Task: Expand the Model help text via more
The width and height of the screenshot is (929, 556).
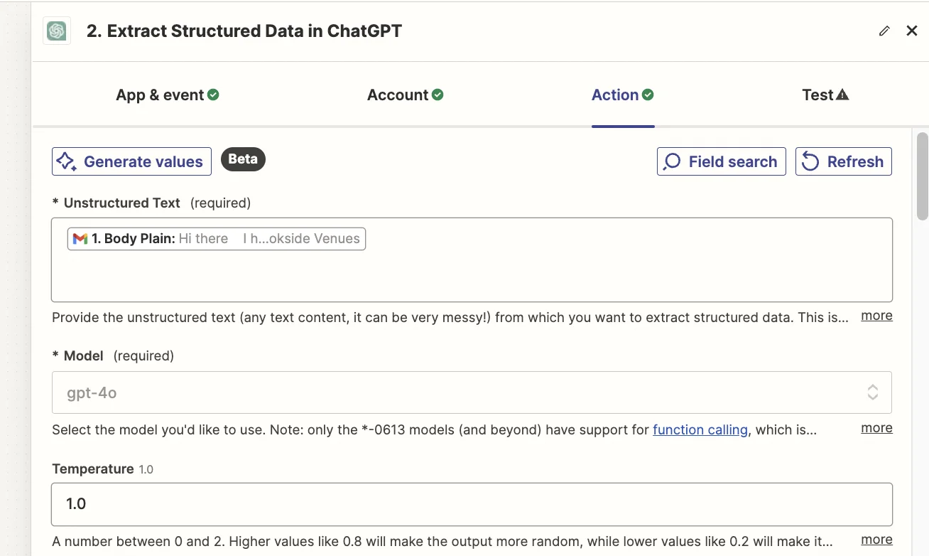Action: [x=876, y=428]
